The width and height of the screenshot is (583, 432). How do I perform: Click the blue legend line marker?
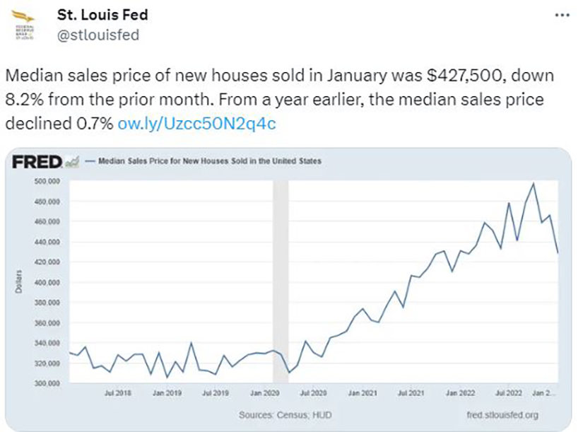coord(90,162)
